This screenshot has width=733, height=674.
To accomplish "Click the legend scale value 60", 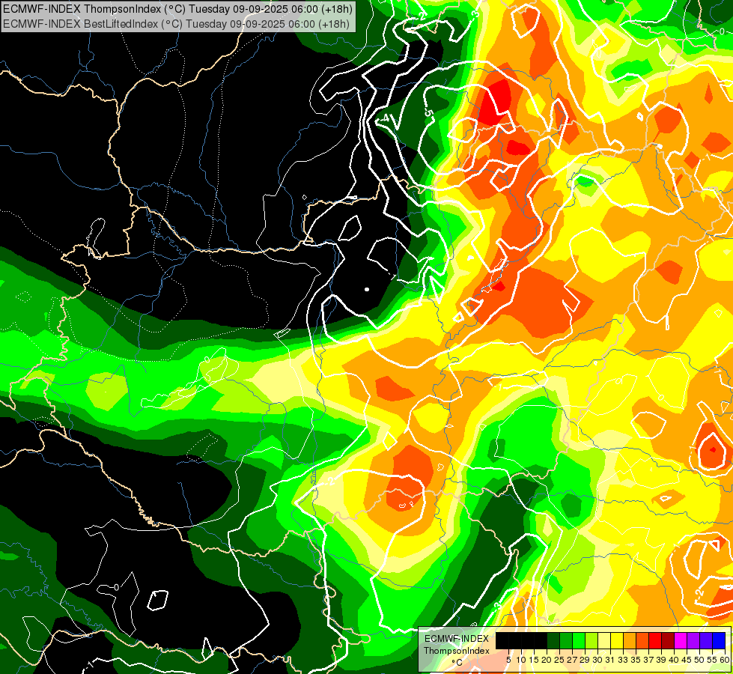I will click(725, 660).
